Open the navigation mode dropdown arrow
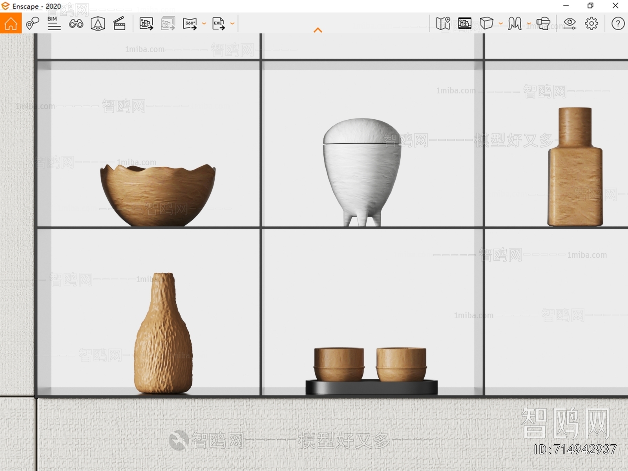The width and height of the screenshot is (628, 471). point(529,24)
